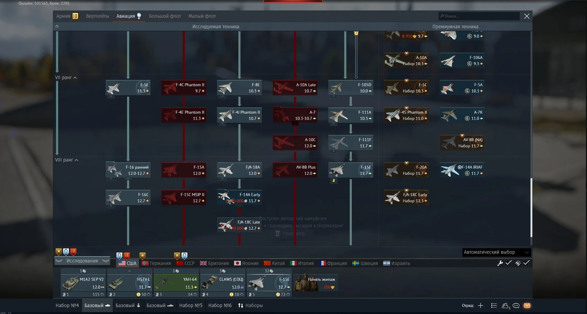This screenshot has width=587, height=314.
Task: Open the friends contacts icon
Action: coord(505,306)
